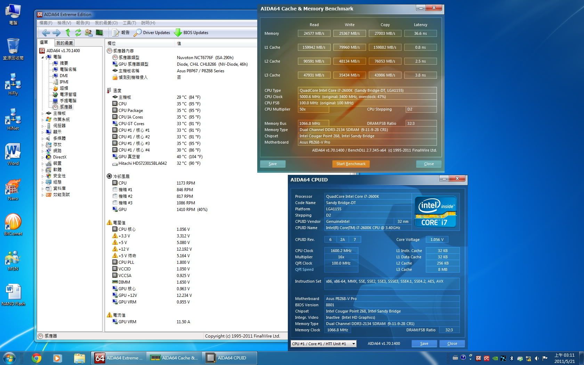
Task: Expand the 顯示 tree node
Action: click(x=43, y=132)
